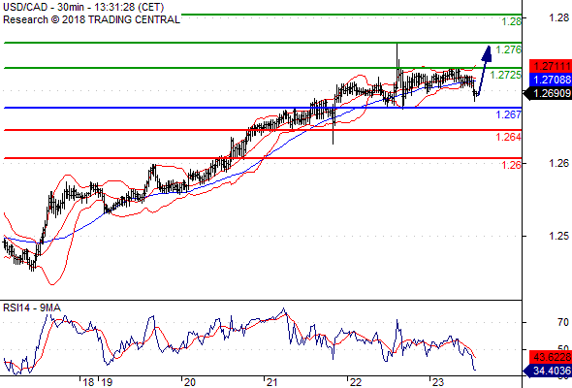Click the 34.4036 blue RSI value marker

pyautogui.click(x=548, y=371)
